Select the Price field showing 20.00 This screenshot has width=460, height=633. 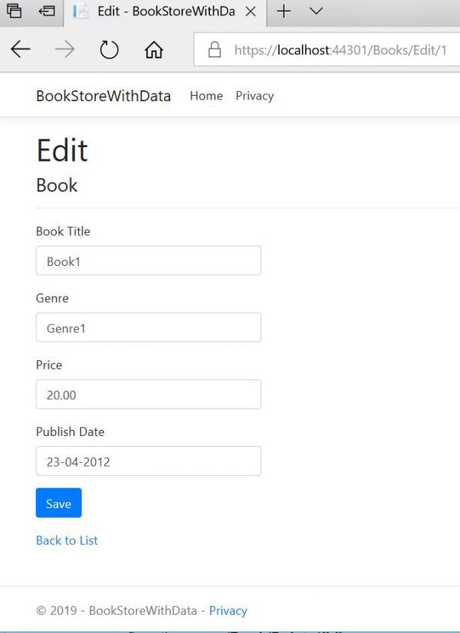click(148, 394)
